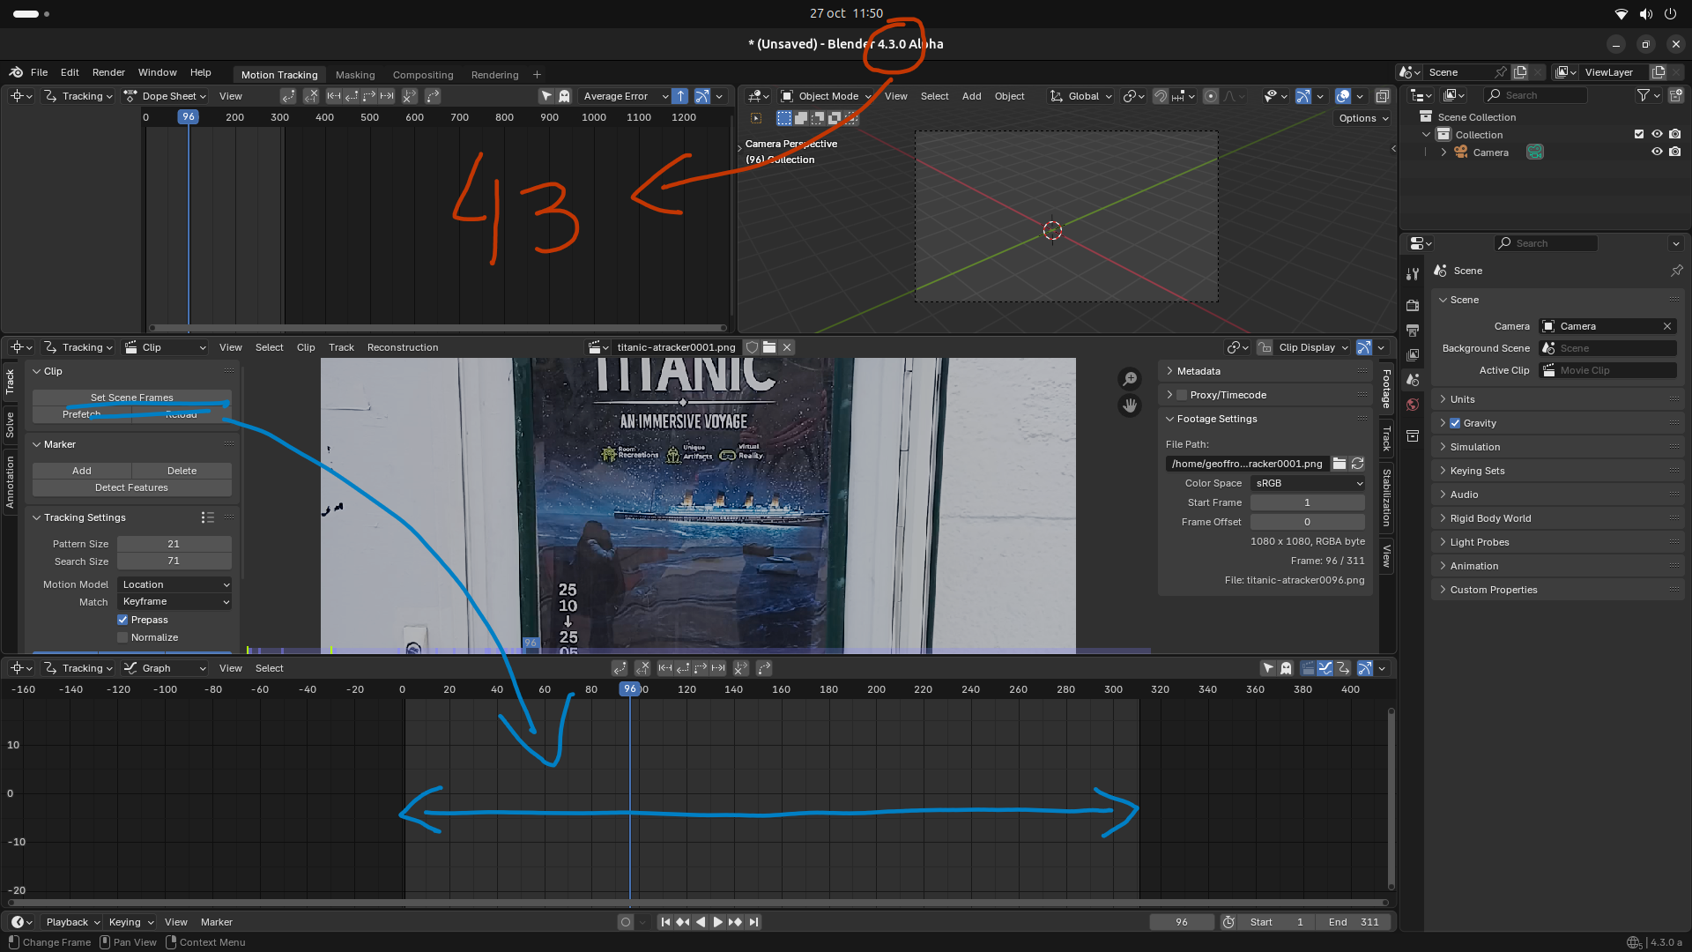
Task: Hide the Camera object via eye icon
Action: [1657, 152]
